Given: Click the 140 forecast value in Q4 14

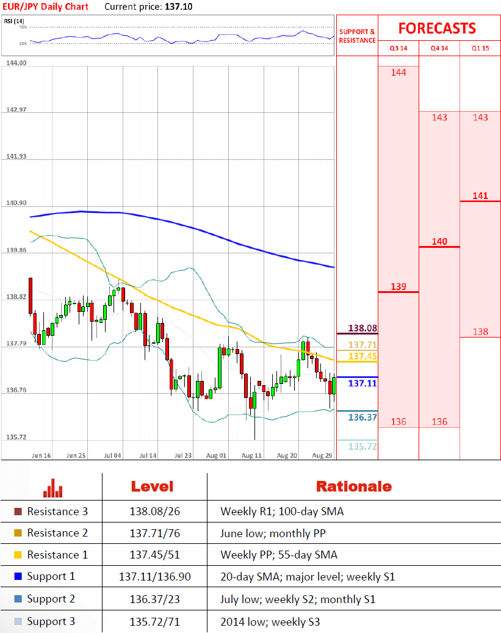Looking at the screenshot, I should click(x=439, y=241).
